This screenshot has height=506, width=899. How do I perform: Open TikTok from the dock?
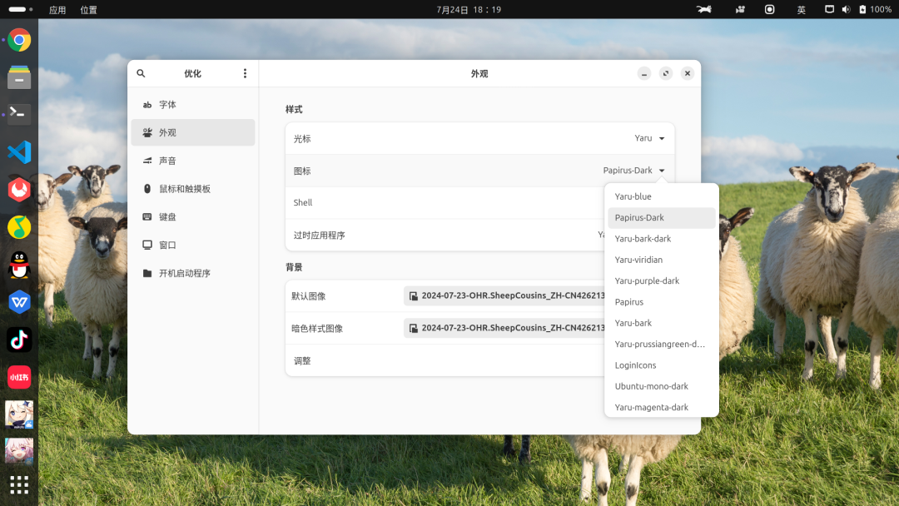click(x=19, y=340)
